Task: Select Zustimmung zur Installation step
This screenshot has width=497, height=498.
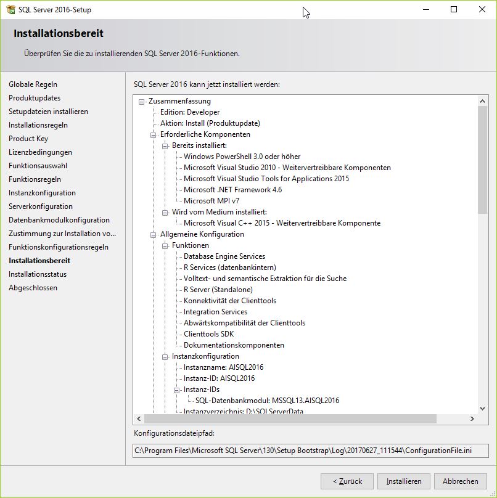Action: coord(62,234)
